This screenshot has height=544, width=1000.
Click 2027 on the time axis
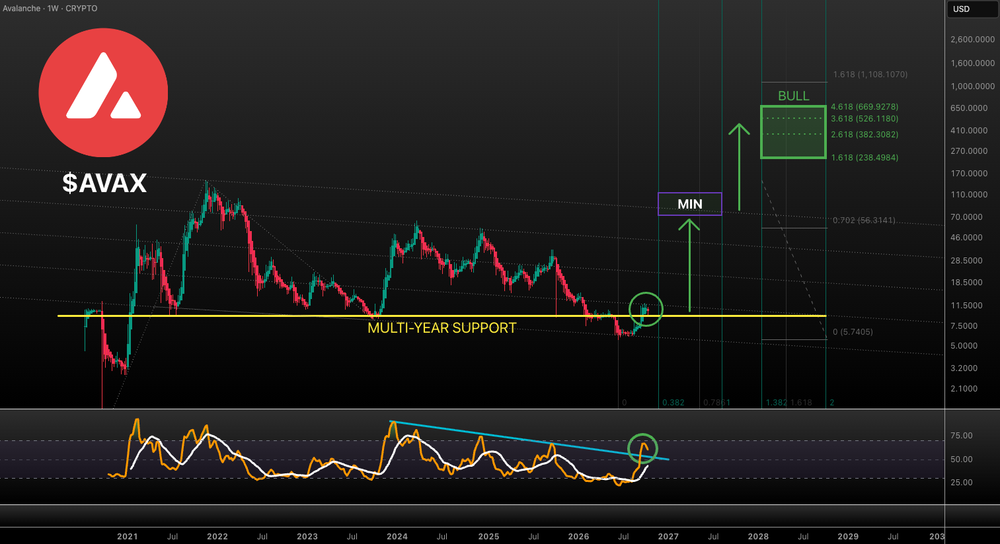(668, 537)
